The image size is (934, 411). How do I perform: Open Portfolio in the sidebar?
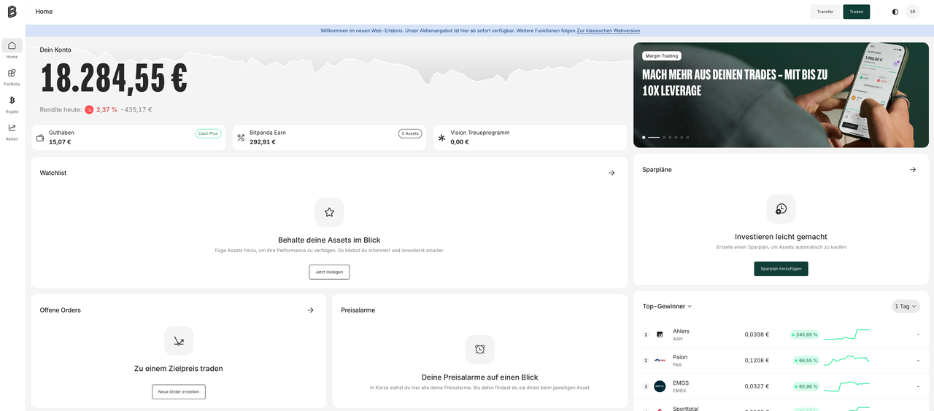tap(12, 77)
